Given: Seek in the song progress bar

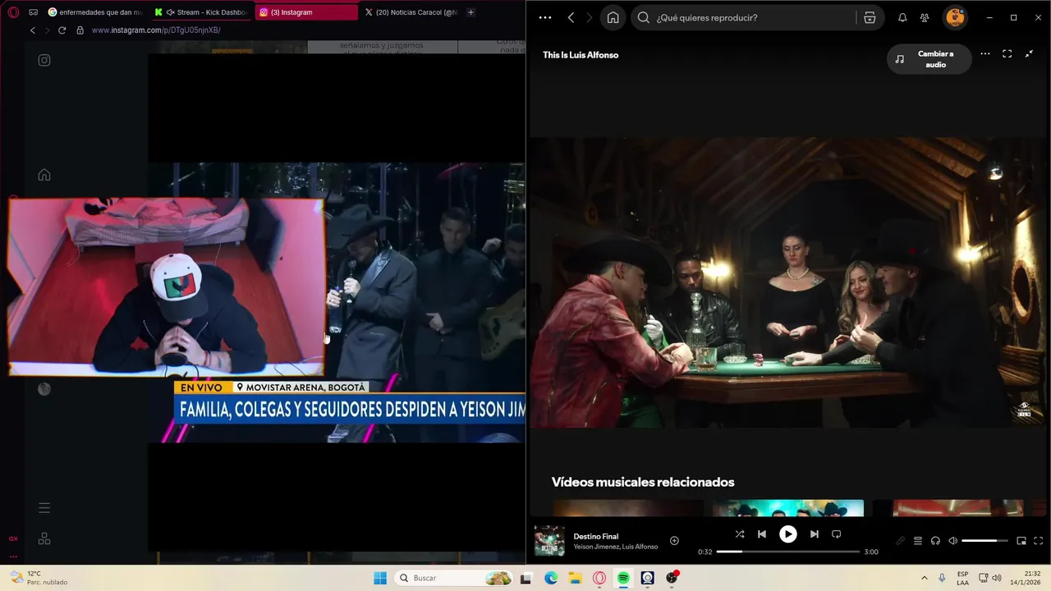Looking at the screenshot, I should pyautogui.click(x=788, y=552).
